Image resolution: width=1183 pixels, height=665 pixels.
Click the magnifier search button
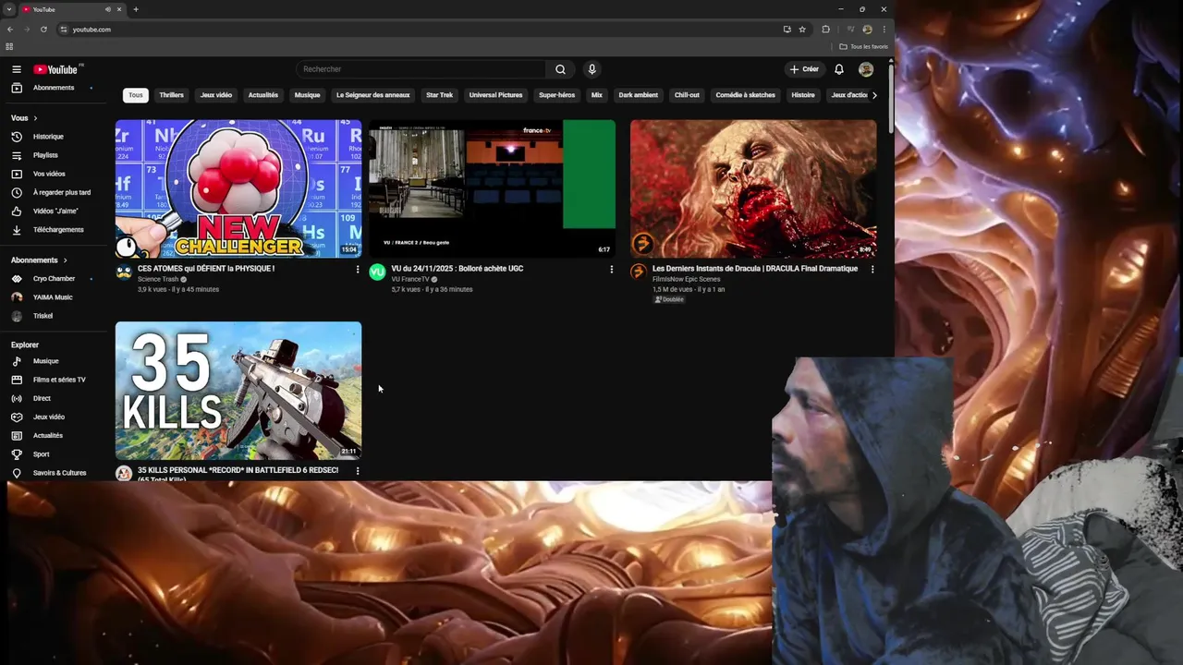pyautogui.click(x=560, y=69)
